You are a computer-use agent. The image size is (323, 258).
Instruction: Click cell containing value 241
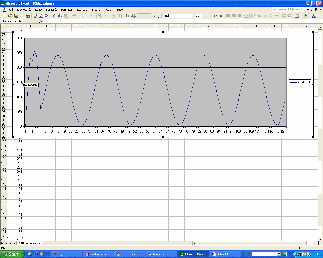(15, 172)
